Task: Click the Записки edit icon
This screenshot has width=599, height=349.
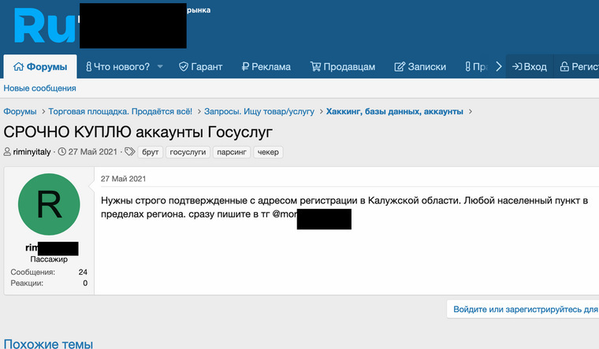Action: (x=399, y=67)
